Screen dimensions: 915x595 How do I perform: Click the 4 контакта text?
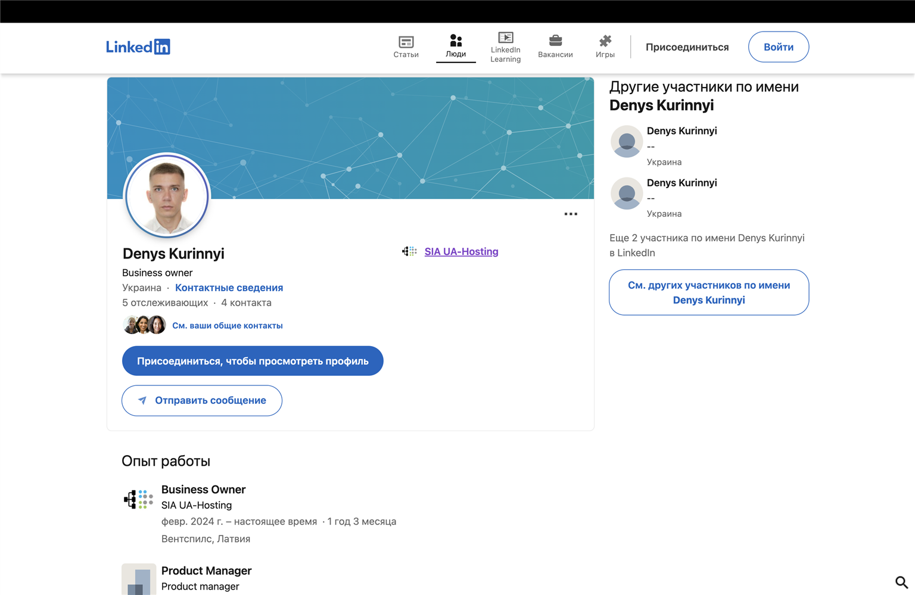246,303
